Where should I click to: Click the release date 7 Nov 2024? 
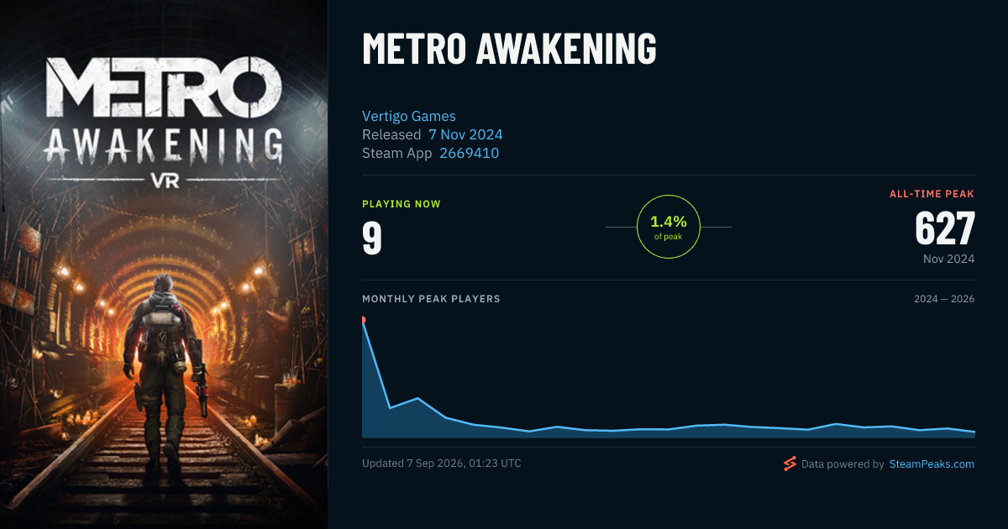coord(465,134)
